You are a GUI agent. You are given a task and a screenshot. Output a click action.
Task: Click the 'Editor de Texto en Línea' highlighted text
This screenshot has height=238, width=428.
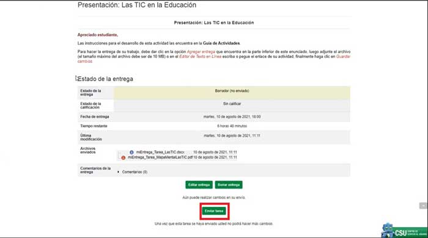click(200, 57)
